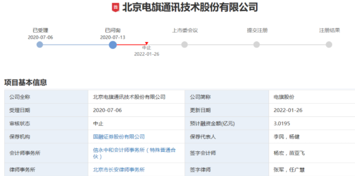The image size is (355, 176).
Task: Click the 受理日期 value 2020-07-06 in table
Action: 107,110
